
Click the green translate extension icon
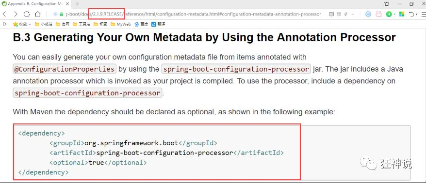(x=389, y=14)
